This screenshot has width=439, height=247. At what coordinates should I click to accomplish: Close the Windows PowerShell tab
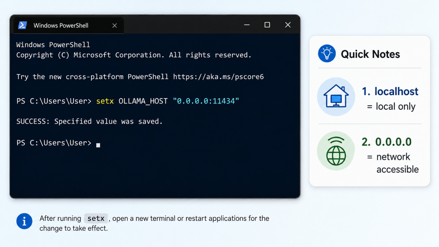click(x=114, y=26)
